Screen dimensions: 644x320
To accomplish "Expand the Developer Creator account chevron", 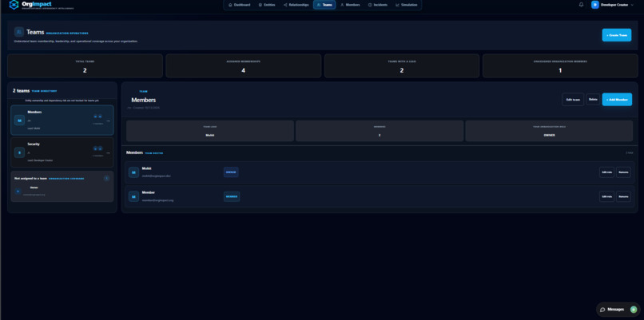I will [632, 5].
